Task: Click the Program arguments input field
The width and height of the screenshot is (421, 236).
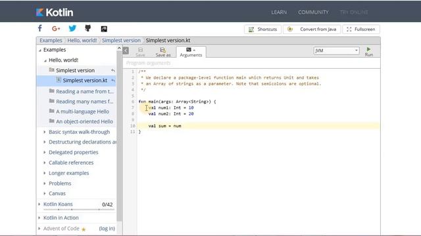Action: coord(251,63)
